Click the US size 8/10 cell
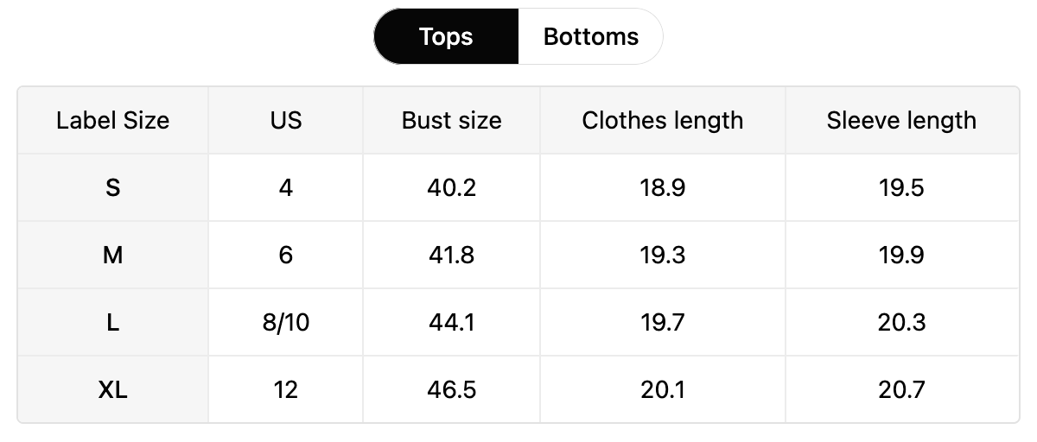1037x442 pixels. [286, 322]
